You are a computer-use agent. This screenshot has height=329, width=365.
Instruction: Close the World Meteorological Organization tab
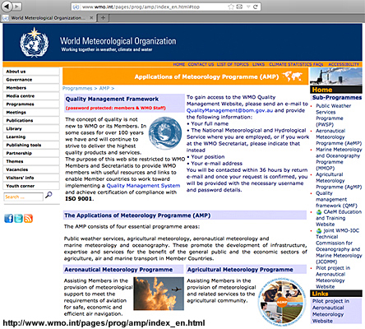(x=91, y=18)
